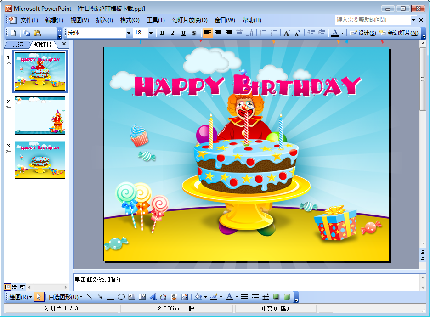Screen dimensions: 430x317
Task: Click the Increase Font Size icon
Action: click(287, 33)
